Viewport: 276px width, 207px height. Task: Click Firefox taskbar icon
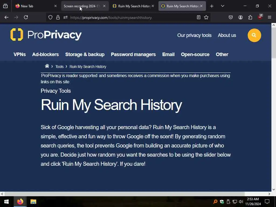click(20, 202)
